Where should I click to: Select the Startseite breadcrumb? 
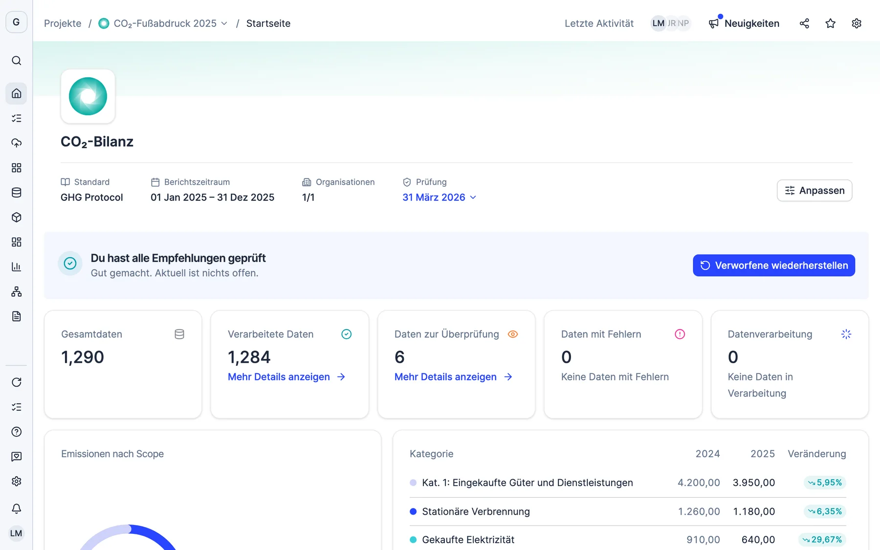268,23
